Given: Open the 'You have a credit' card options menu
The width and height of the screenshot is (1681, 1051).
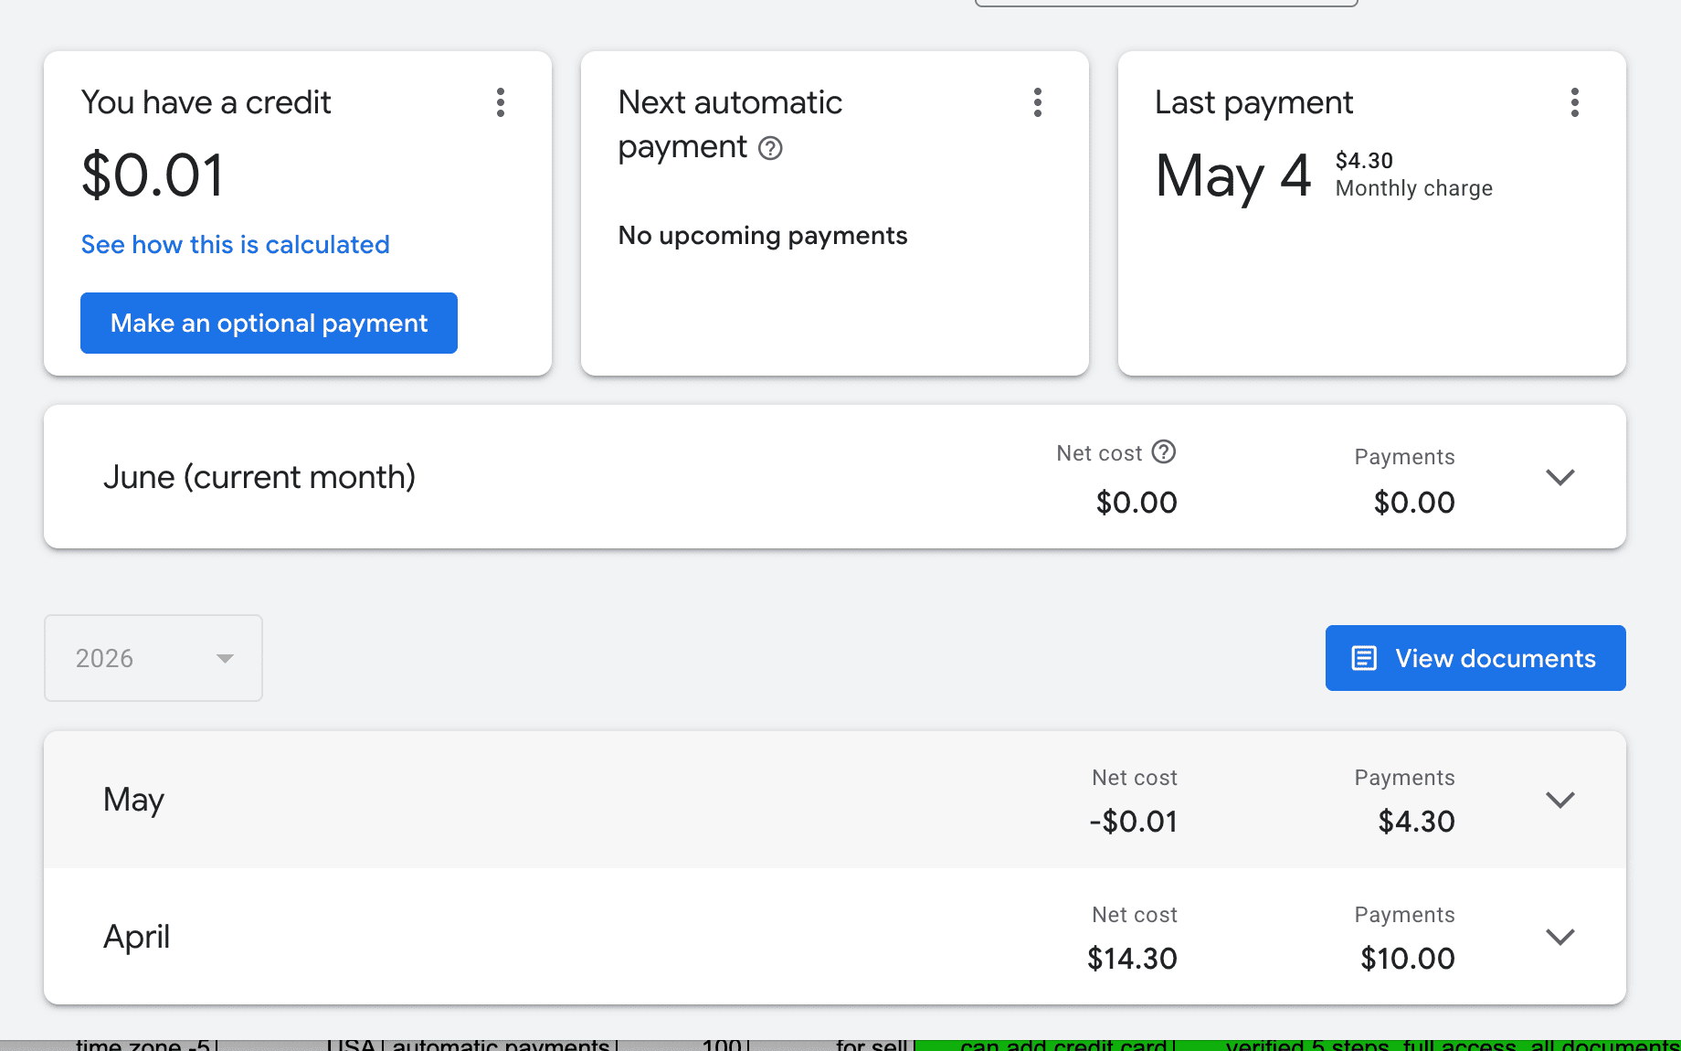Looking at the screenshot, I should click(501, 102).
